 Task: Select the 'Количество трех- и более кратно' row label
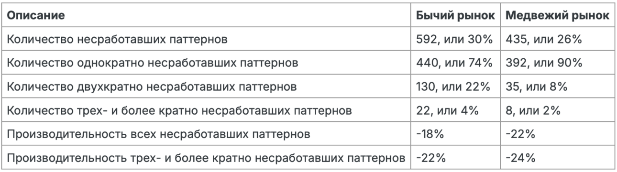click(x=180, y=110)
